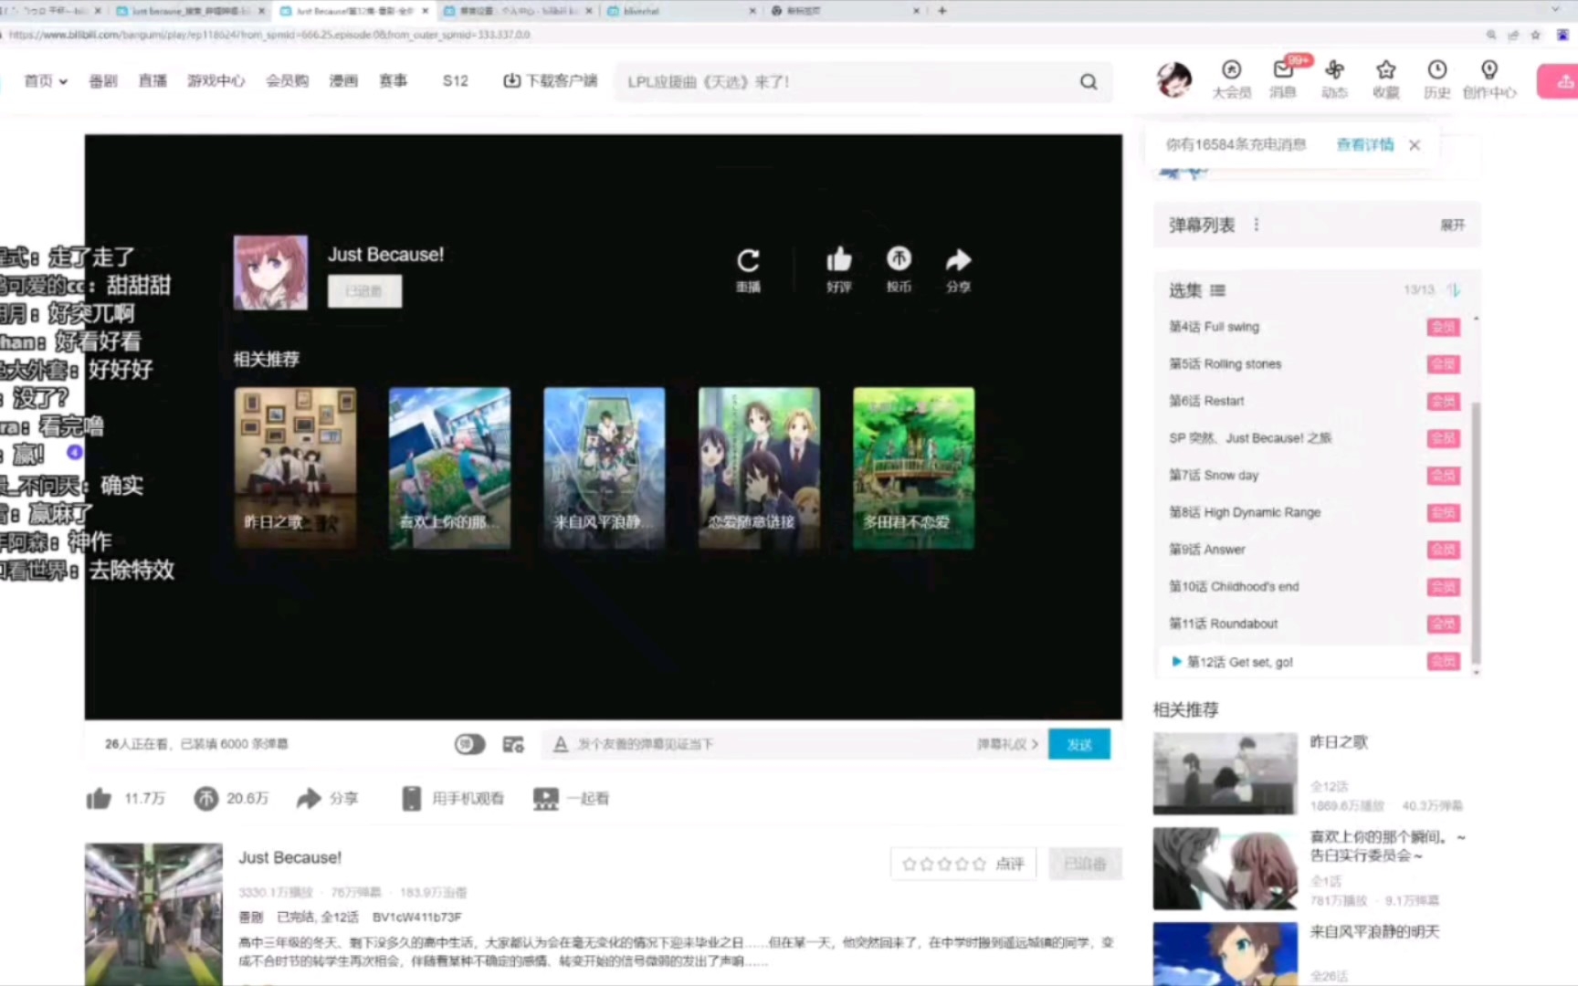Screen dimensions: 1578x986
Task: Open the danmaku list options dots
Action: pyautogui.click(x=1257, y=225)
